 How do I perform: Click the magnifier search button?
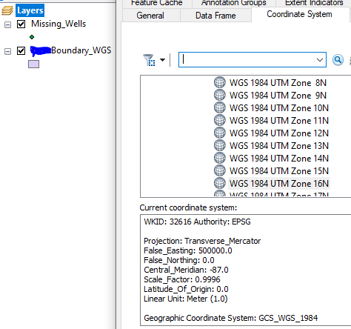[338, 60]
